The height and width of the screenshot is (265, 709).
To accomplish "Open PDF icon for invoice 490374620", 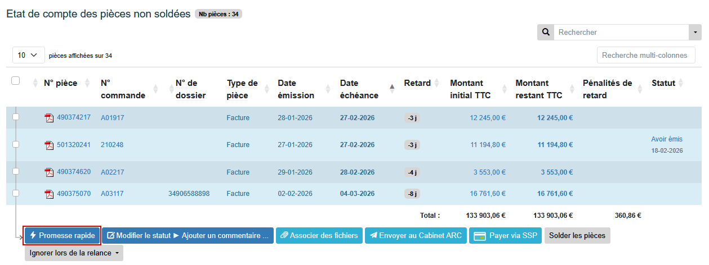I will point(49,172).
